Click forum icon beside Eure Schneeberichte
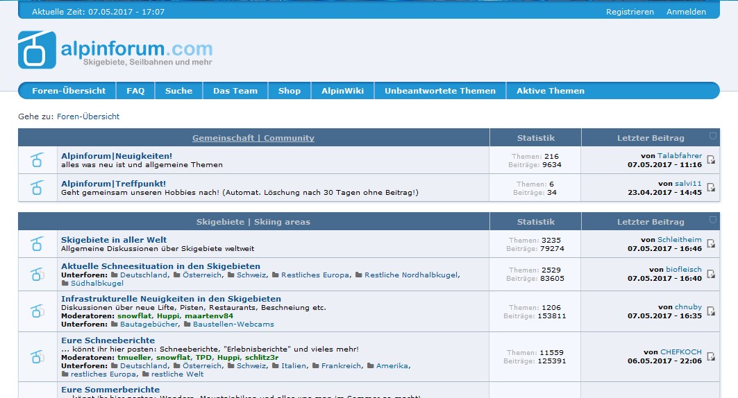Viewport: 738px width, 398px height. click(37, 356)
